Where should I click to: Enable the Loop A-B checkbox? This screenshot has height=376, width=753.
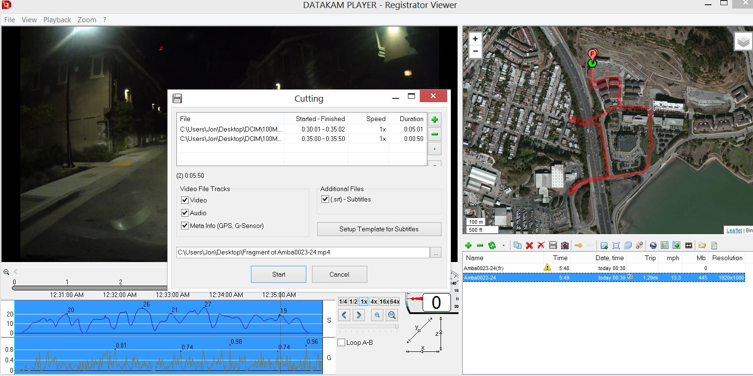point(341,342)
